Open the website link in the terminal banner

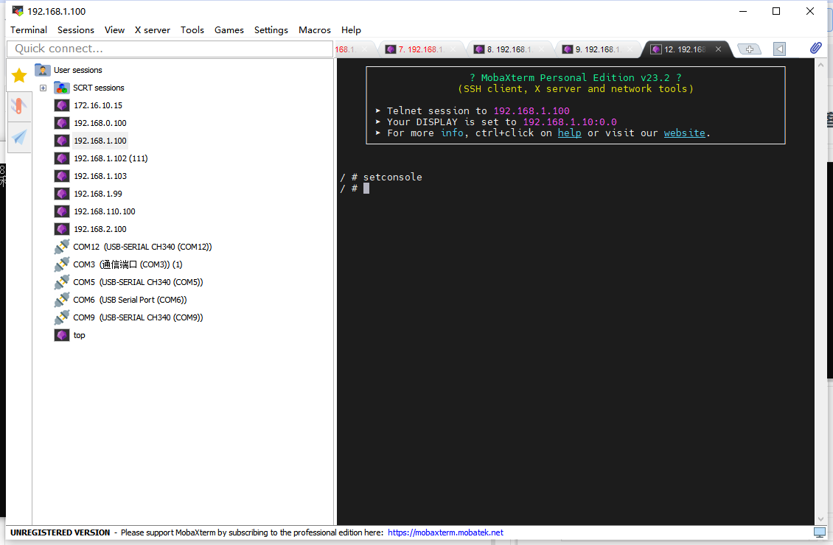684,133
